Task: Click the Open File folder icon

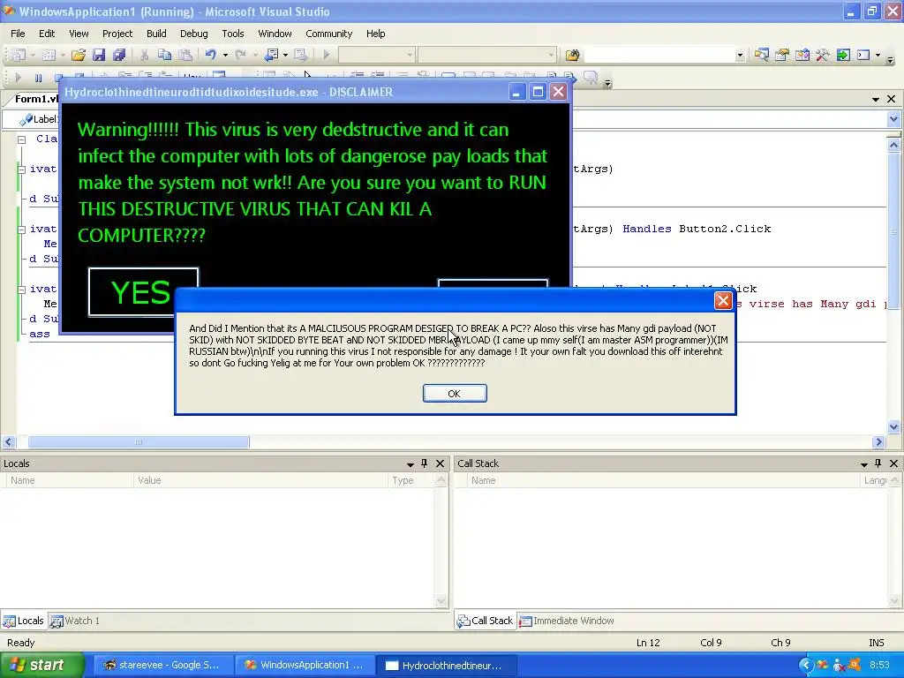Action: [78, 55]
